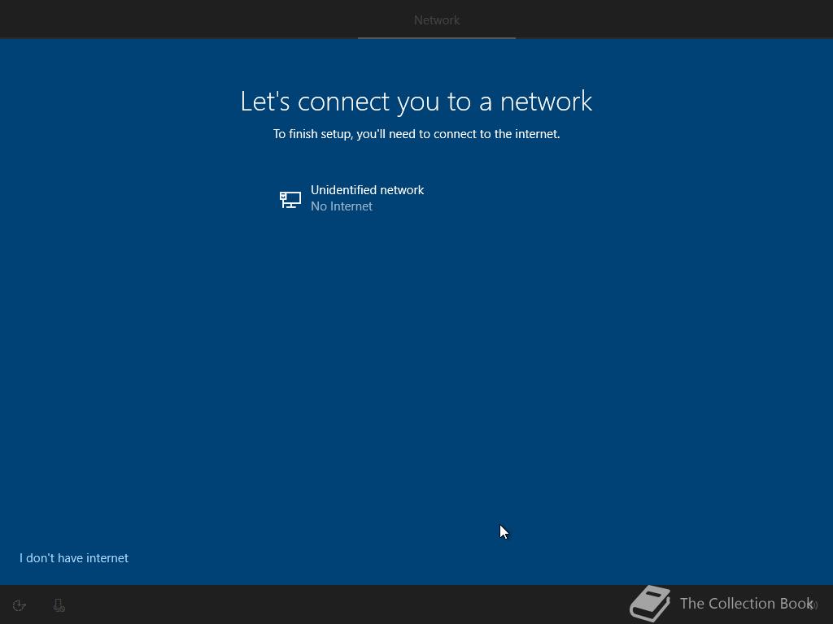Toggle the microphone icon in bottom bar
The width and height of the screenshot is (833, 624).
tap(59, 605)
